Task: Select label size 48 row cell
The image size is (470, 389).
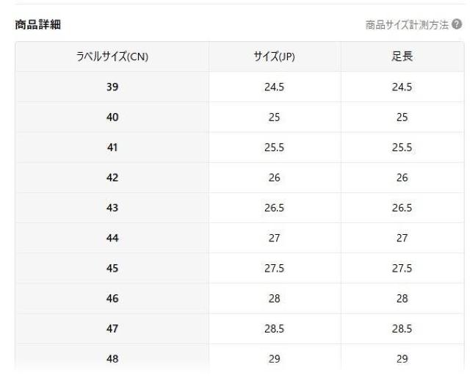Action: 113,360
